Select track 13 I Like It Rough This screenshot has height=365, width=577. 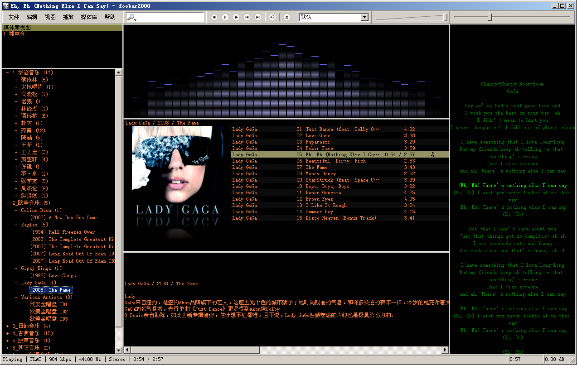[x=339, y=205]
